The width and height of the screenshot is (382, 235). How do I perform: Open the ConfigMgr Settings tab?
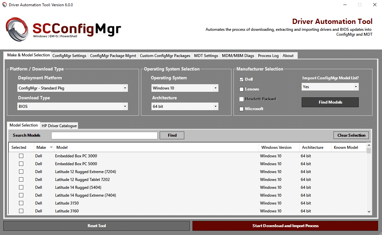69,55
